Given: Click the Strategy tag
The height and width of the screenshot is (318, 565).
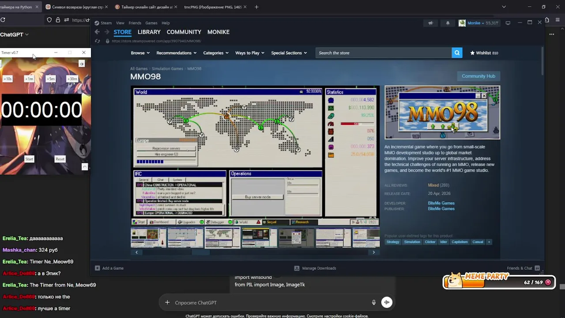Looking at the screenshot, I should tap(393, 242).
